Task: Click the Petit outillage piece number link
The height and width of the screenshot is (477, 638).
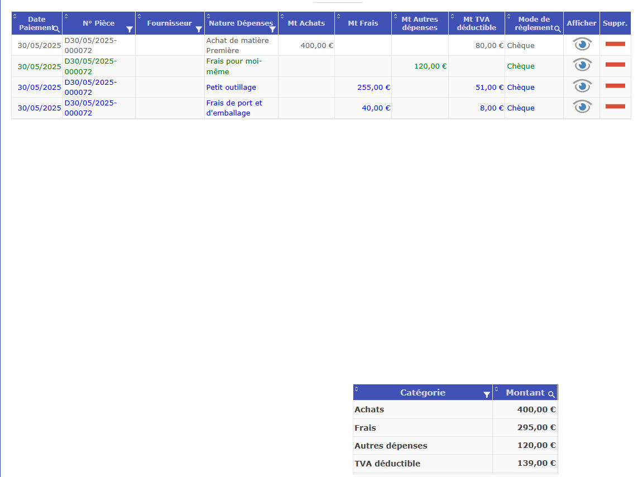Action: 90,87
